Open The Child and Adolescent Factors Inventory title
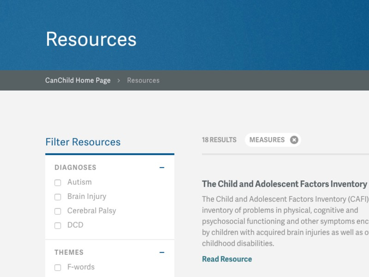Screen dimensions: 369x277 pos(285,184)
